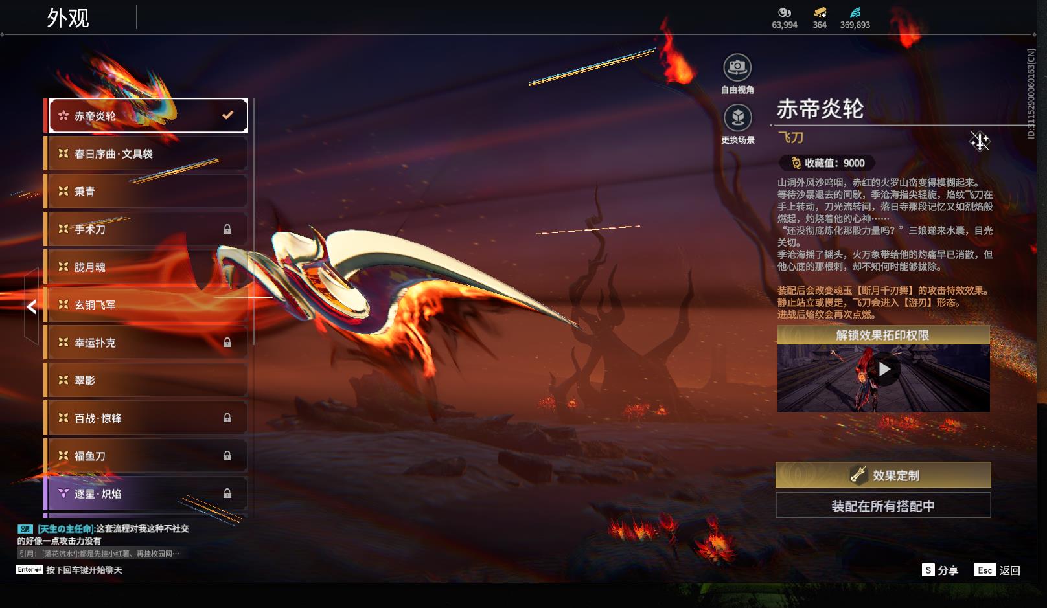Click the 装配在所有搭配中 button

click(x=883, y=506)
